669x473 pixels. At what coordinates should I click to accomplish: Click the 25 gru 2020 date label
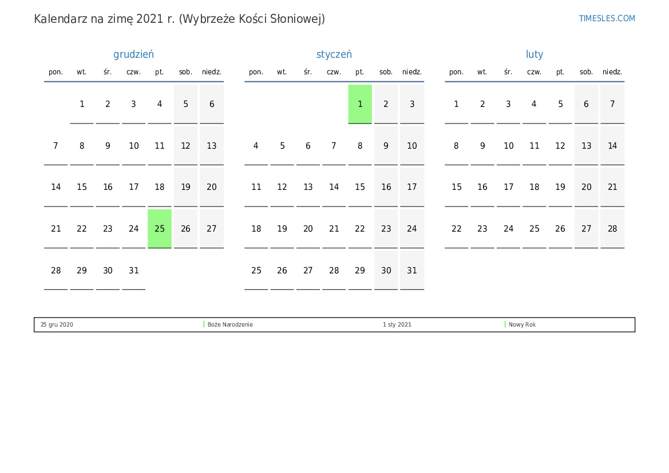(x=57, y=325)
